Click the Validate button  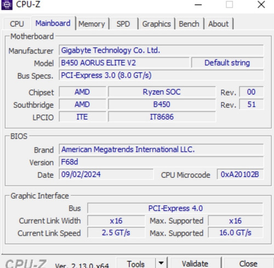195,264
